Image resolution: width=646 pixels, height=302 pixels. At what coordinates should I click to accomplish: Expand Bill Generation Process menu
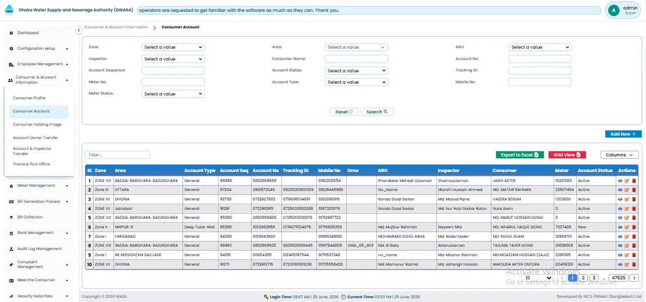(39, 202)
